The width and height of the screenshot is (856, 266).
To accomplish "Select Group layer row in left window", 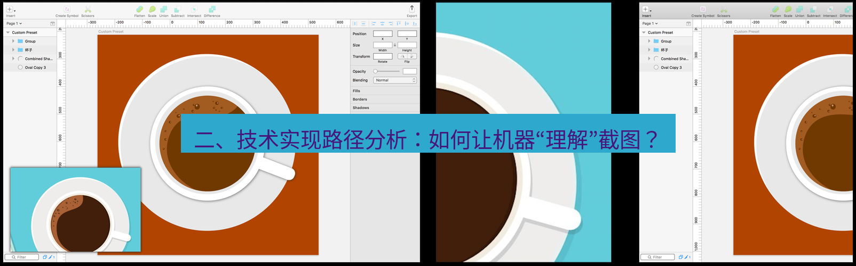I will tap(30, 41).
